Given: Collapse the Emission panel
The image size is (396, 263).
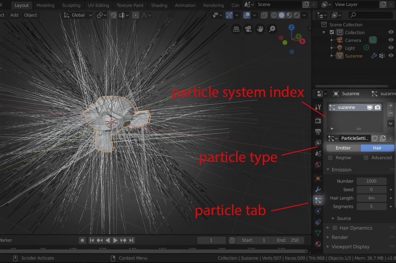Looking at the screenshot, I should point(328,170).
